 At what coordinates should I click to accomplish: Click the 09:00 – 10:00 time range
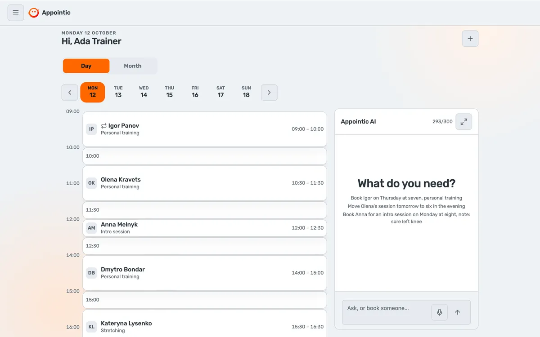coord(308,129)
